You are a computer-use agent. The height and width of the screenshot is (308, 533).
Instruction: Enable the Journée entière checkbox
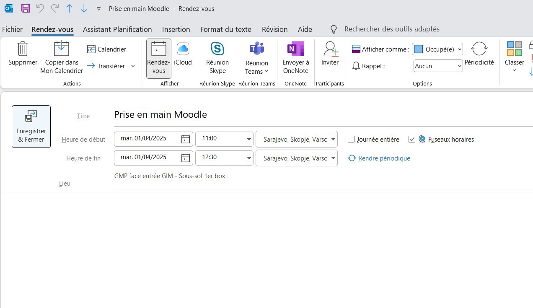(x=351, y=139)
